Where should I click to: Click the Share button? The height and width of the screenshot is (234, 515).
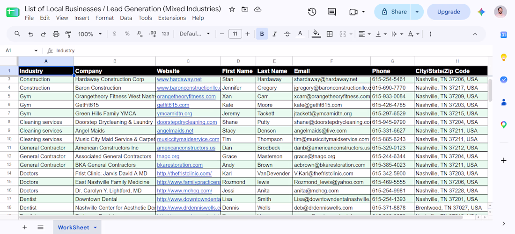393,12
